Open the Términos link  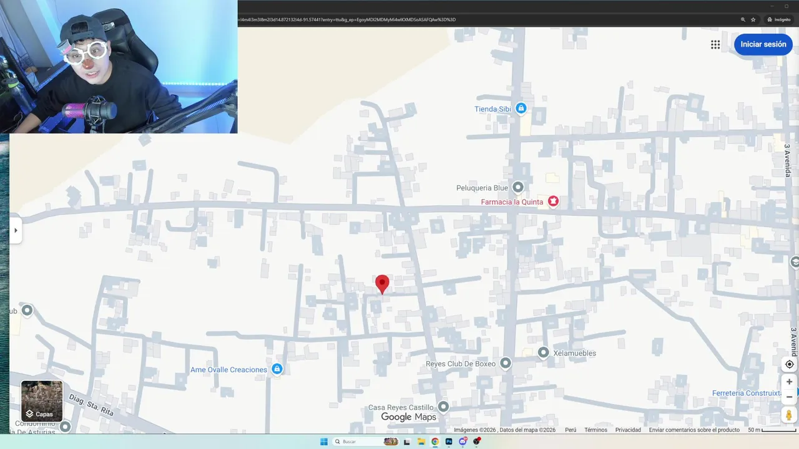596,430
